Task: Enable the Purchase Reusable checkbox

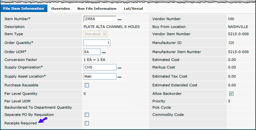Action: (x=87, y=85)
